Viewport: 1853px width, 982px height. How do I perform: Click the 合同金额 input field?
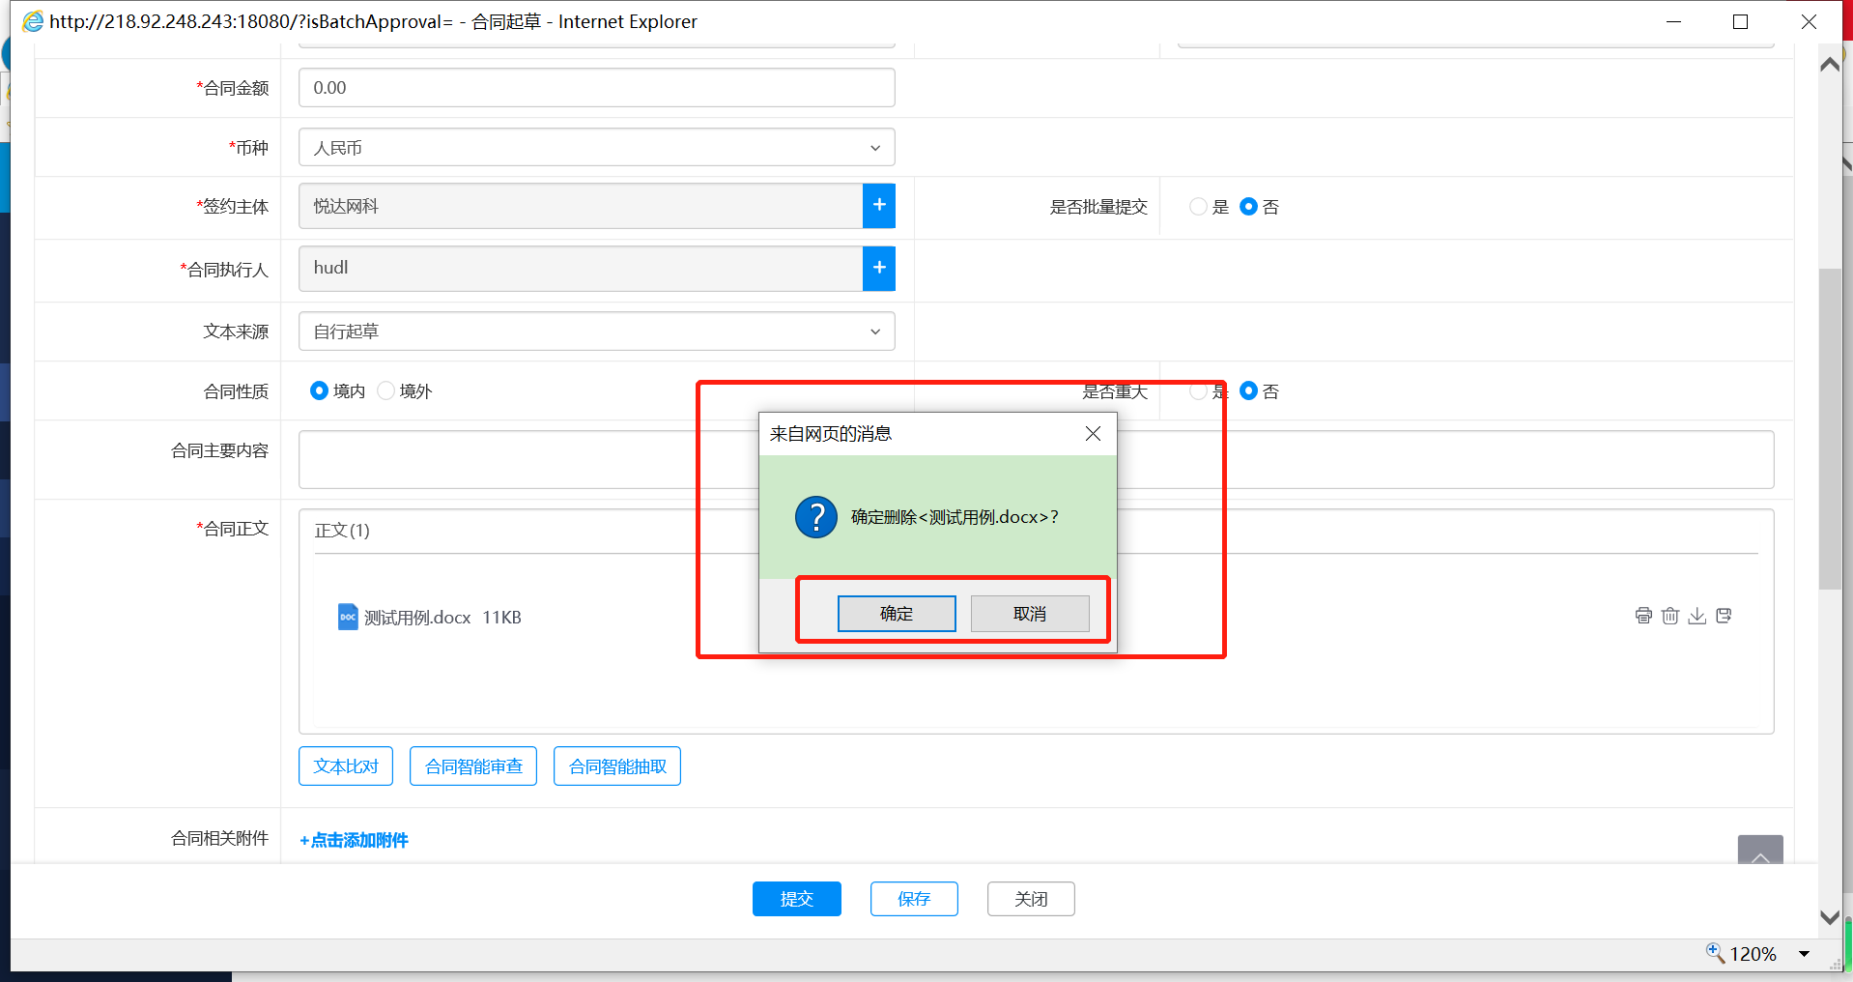coord(596,88)
